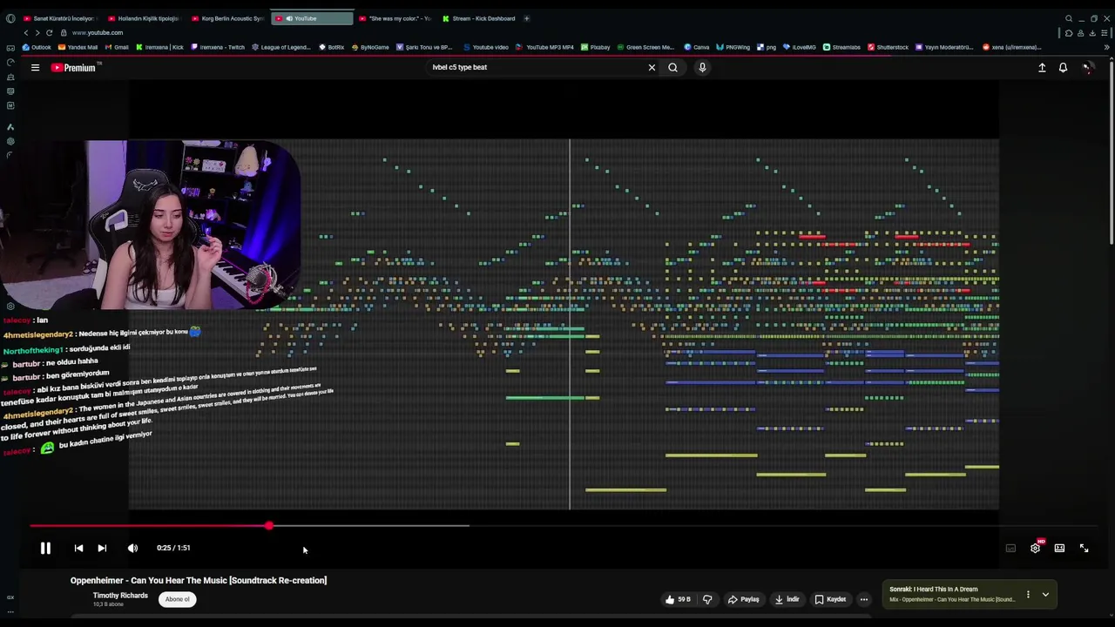Click the İndir download button
The height and width of the screenshot is (627, 1115).
787,599
